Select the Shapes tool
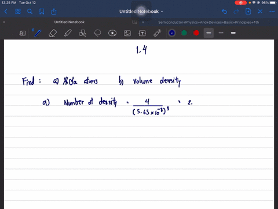The width and height of the screenshot is (278, 209). (82, 33)
